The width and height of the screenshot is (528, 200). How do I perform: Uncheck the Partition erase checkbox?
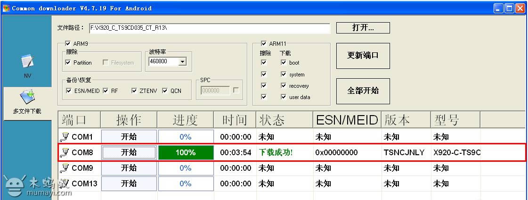pyautogui.click(x=68, y=63)
